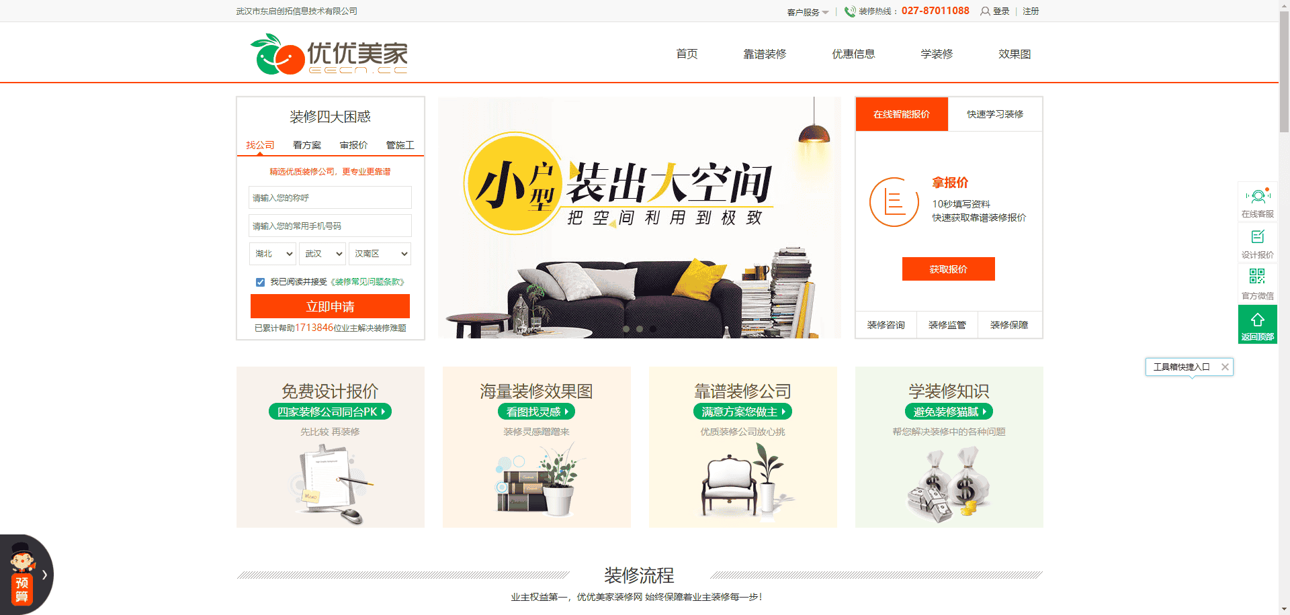Click the 登录 user icon
1290x615 pixels.
985,11
